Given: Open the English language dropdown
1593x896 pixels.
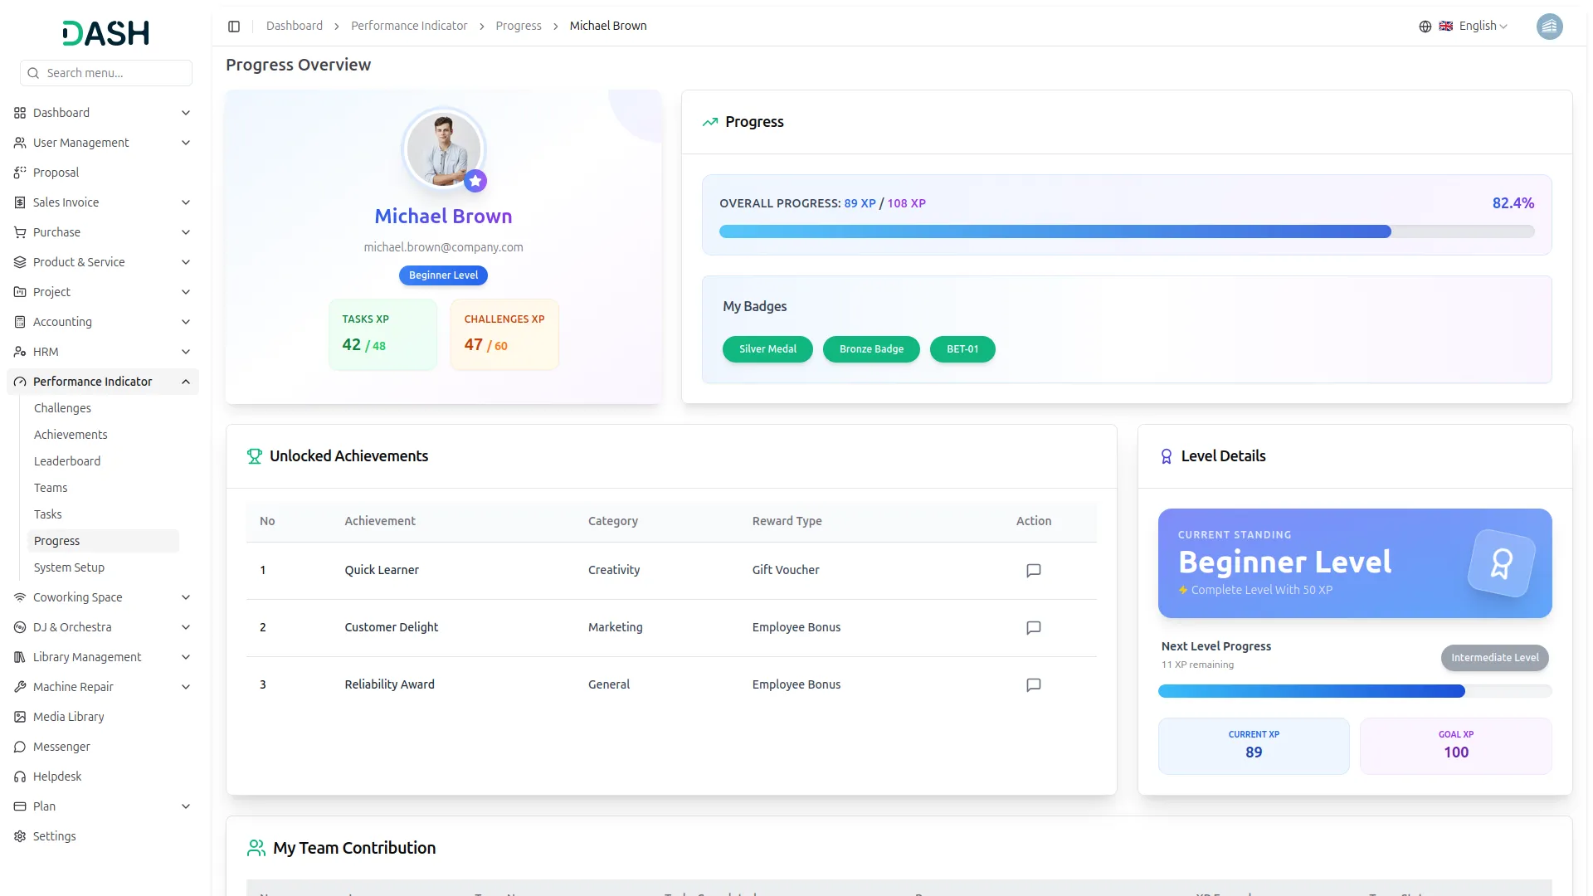Looking at the screenshot, I should click(x=1483, y=27).
